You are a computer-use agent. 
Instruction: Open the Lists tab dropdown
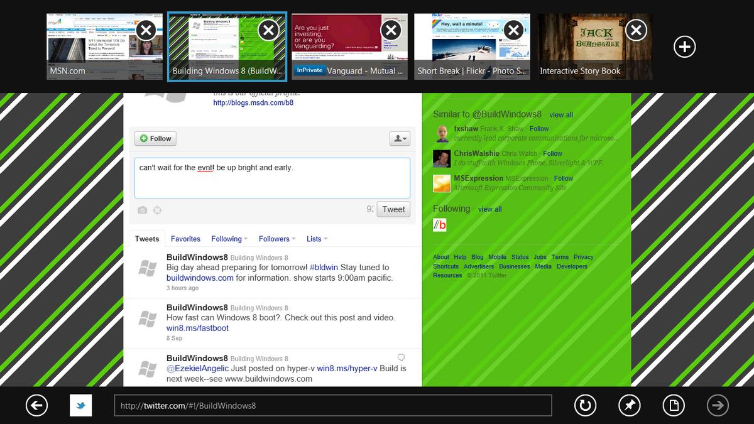point(317,239)
